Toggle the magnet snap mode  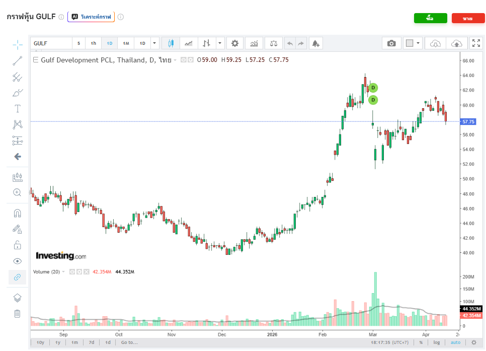(x=17, y=213)
